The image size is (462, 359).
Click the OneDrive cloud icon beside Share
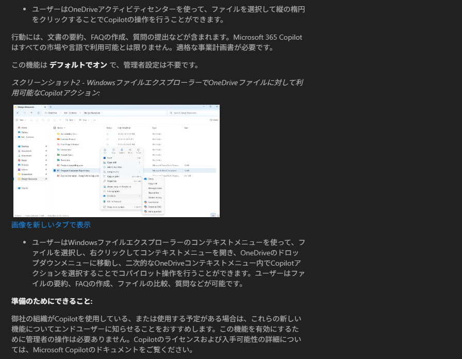(x=145, y=178)
